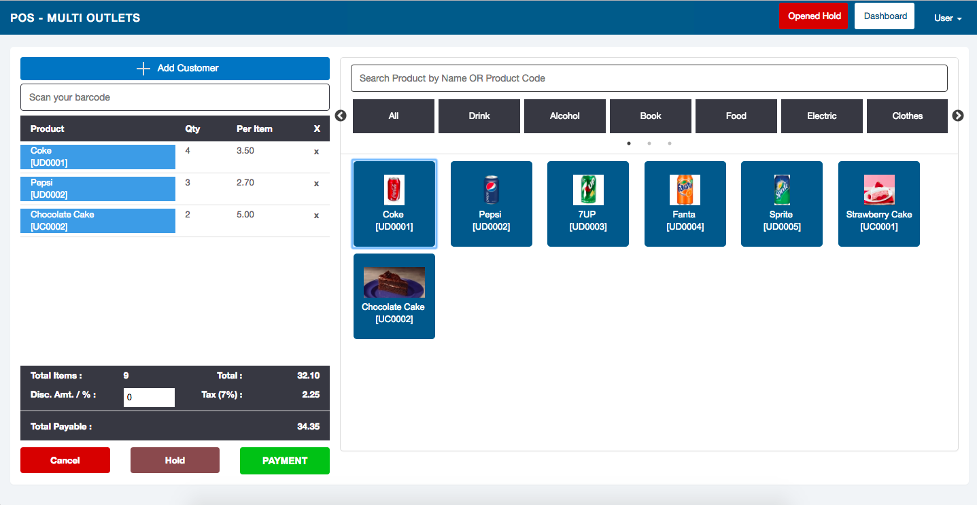
Task: Remove Coke from the cart
Action: [x=316, y=152]
